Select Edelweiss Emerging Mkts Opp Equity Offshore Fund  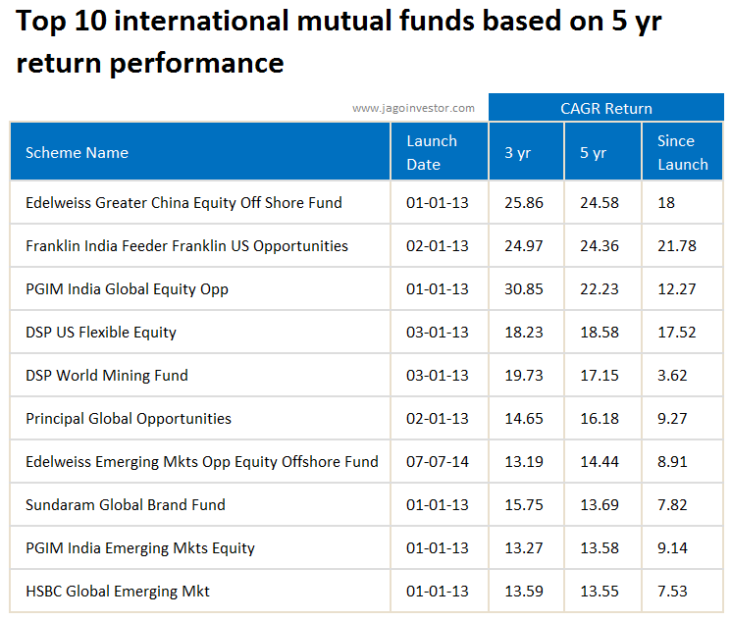point(202,461)
